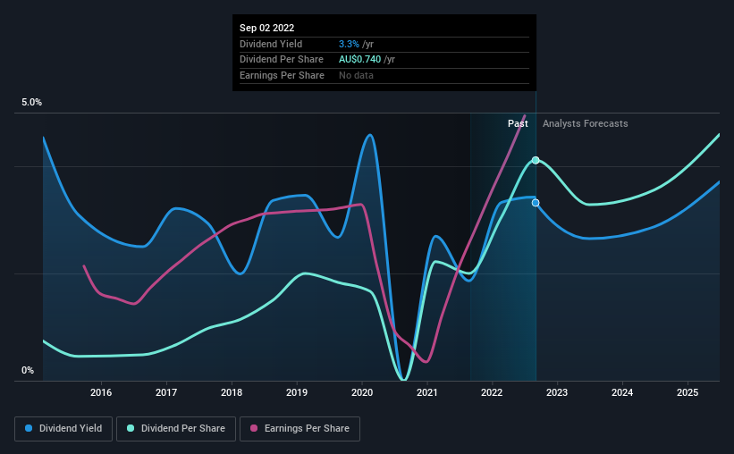Click the teal Dividend Per Share legend dot

(x=131, y=428)
